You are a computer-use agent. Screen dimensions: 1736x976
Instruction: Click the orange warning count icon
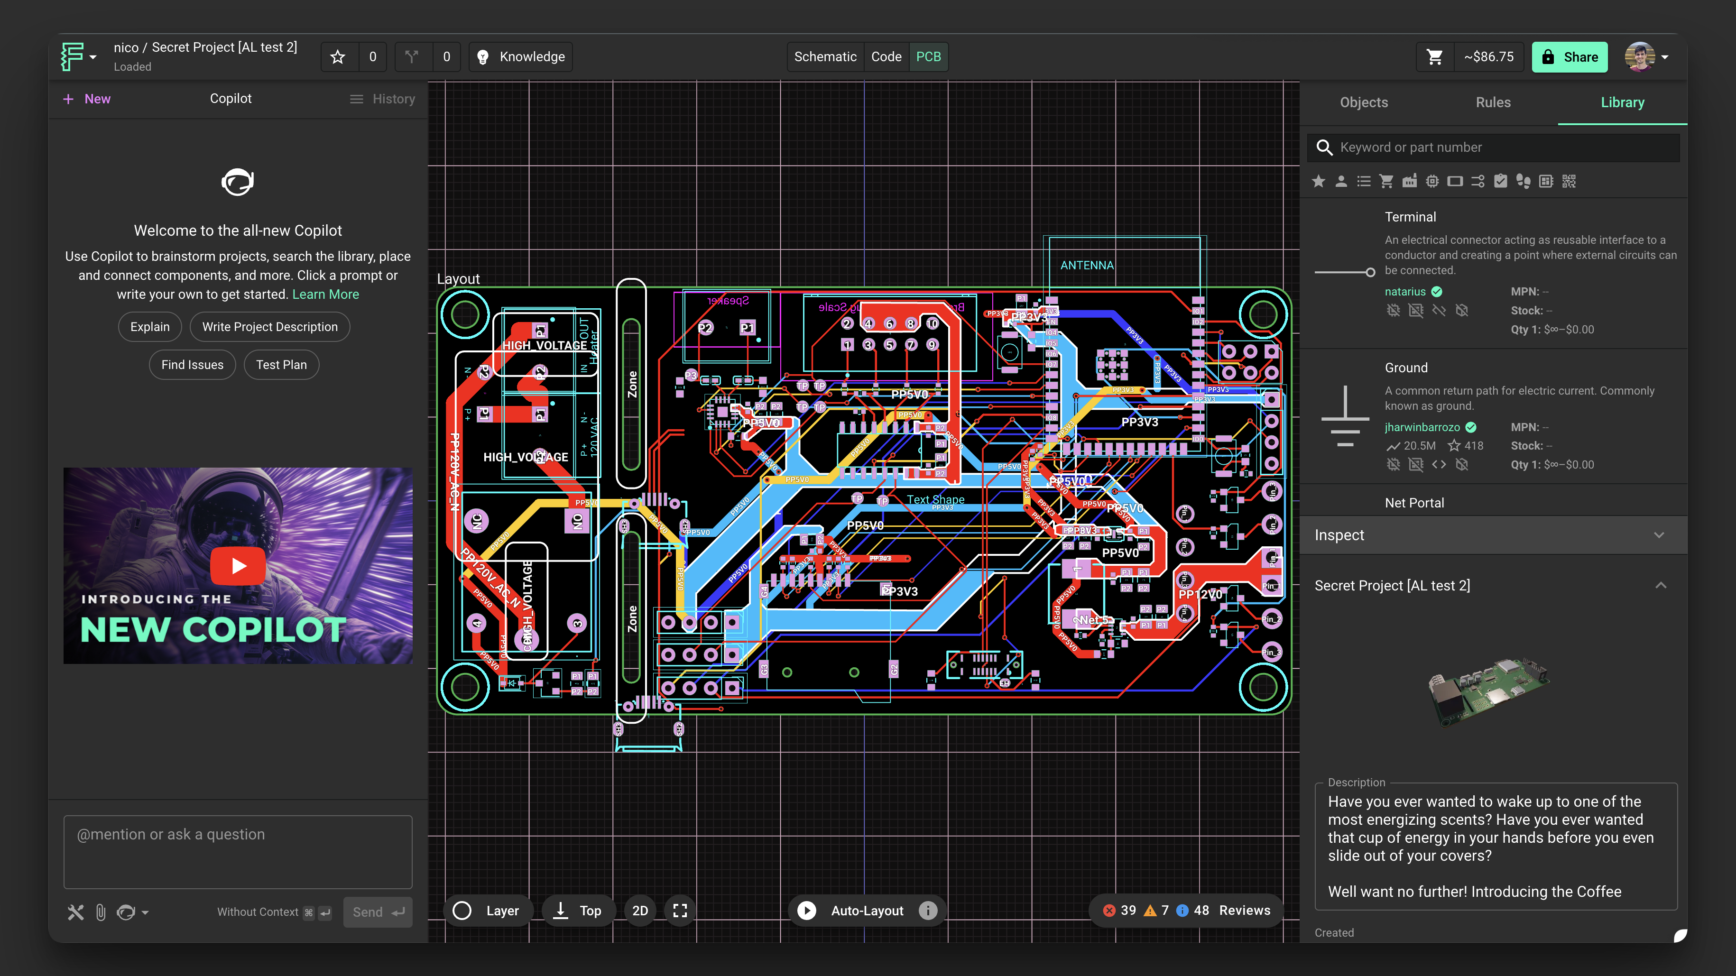[x=1150, y=911]
